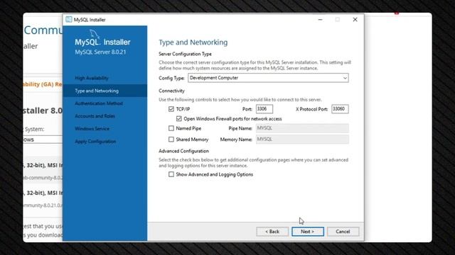The width and height of the screenshot is (455, 255).
Task: Click the Next button
Action: tap(308, 232)
